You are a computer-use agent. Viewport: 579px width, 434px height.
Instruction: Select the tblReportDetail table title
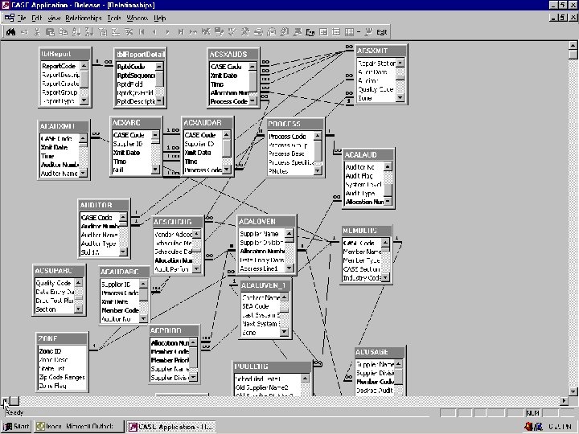[x=140, y=55]
